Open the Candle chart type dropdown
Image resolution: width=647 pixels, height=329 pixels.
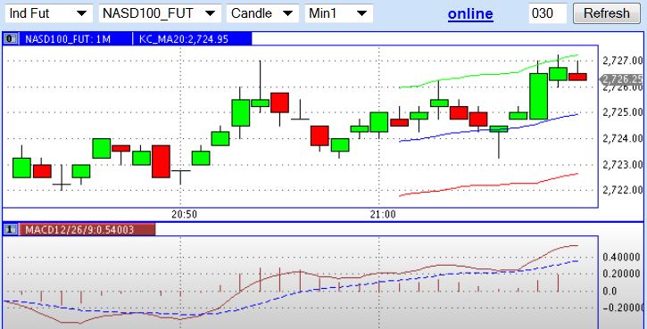(262, 13)
